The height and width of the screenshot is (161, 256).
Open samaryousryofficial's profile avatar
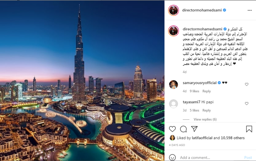click(173, 84)
